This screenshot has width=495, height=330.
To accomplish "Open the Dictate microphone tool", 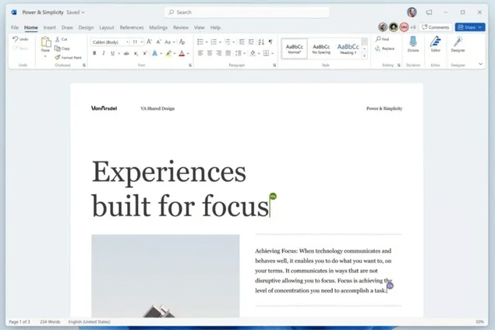I will pos(413,44).
